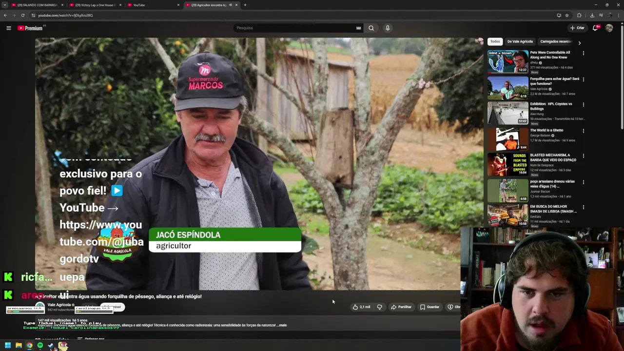Open Exhibition HPL Coyotes vs Bulldogs thumbnail
624x351 pixels.
[507, 113]
